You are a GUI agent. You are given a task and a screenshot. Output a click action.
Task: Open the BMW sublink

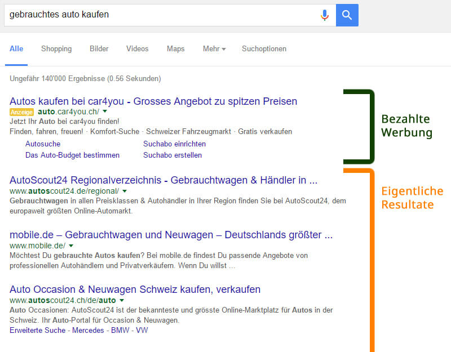120,331
